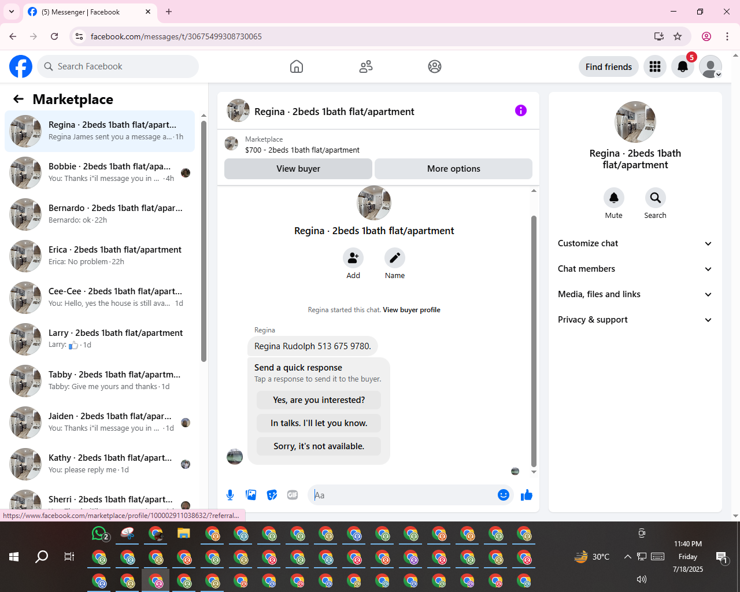The image size is (740, 592).
Task: Open Chrome's three-dot menu
Action: click(x=727, y=36)
